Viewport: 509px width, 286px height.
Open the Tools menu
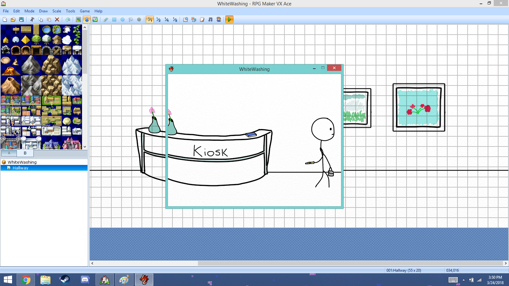pyautogui.click(x=70, y=11)
